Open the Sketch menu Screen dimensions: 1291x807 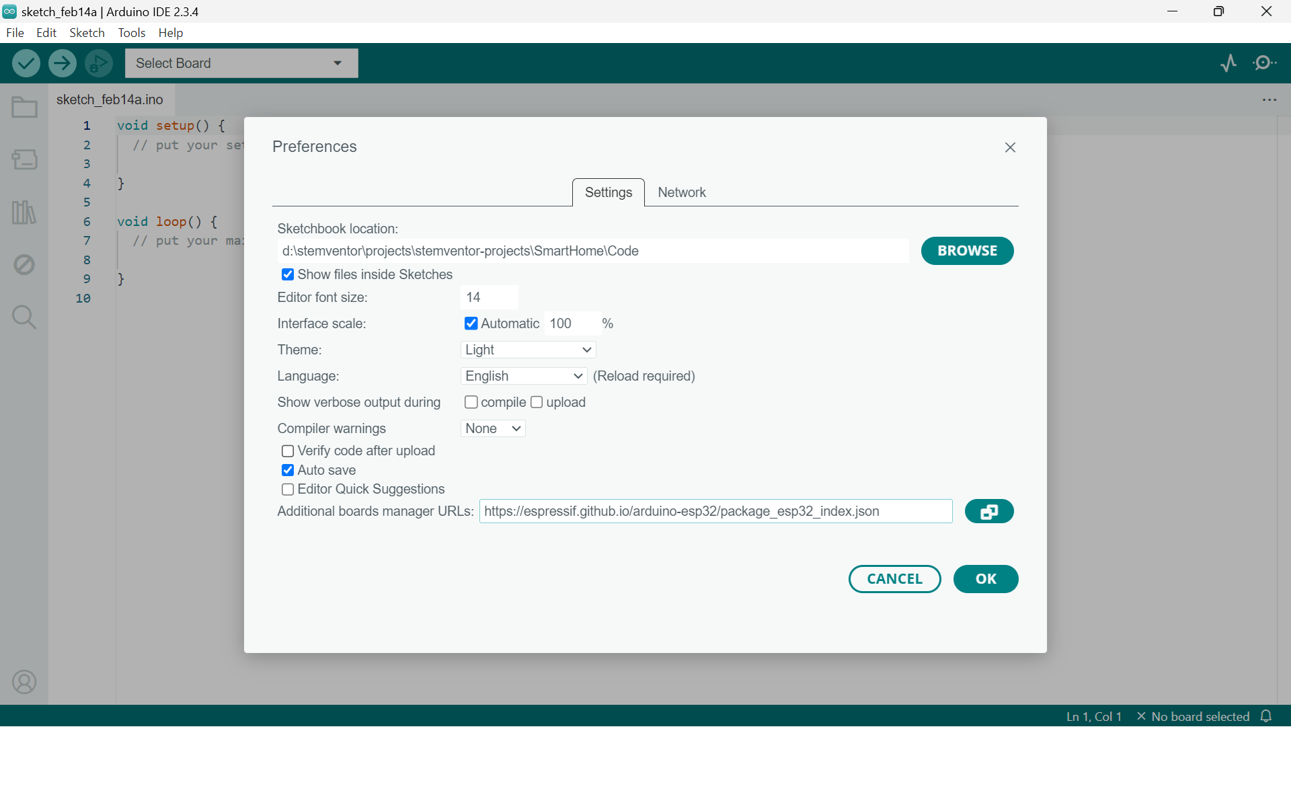point(87,33)
